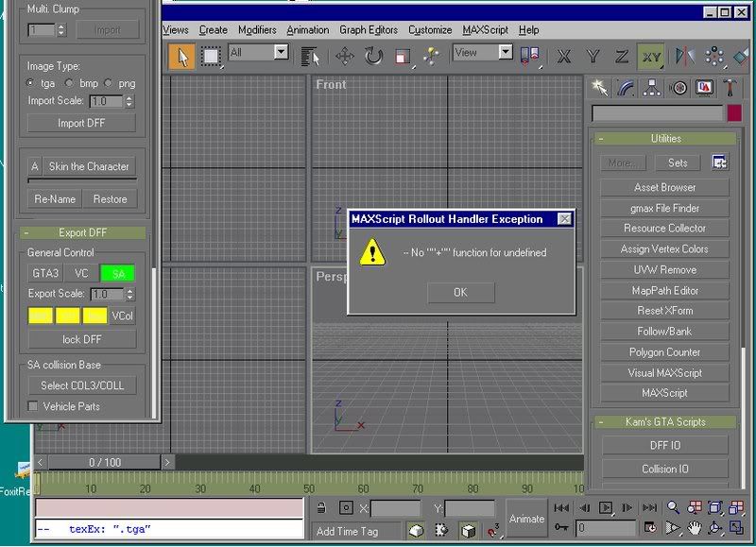756x547 pixels.
Task: Click the Import DFF button
Action: (x=81, y=123)
